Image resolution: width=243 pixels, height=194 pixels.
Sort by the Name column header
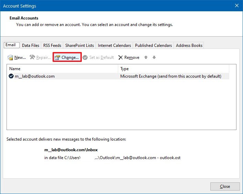click(62, 69)
